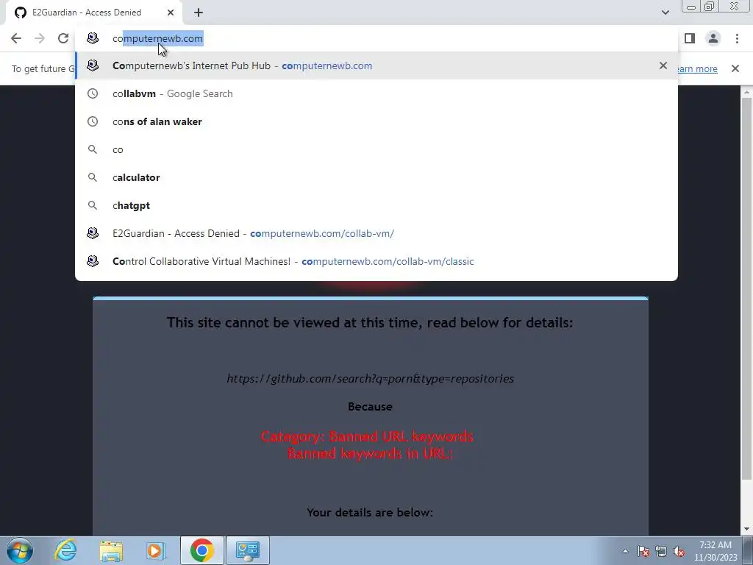The height and width of the screenshot is (565, 753).
Task: Open Windows Explorer folder on taskbar
Action: point(111,550)
